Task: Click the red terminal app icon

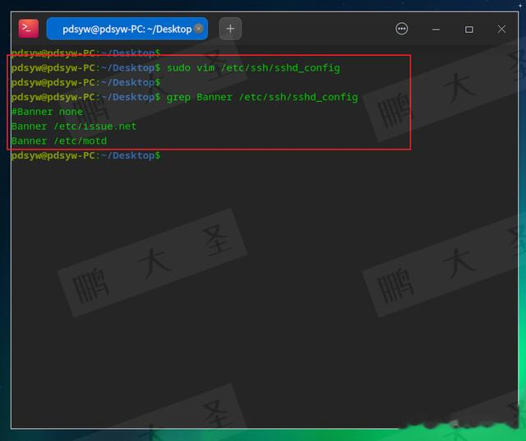Action: pyautogui.click(x=29, y=29)
